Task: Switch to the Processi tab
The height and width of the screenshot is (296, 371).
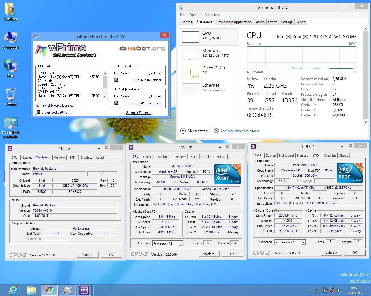Action: pyautogui.click(x=186, y=22)
